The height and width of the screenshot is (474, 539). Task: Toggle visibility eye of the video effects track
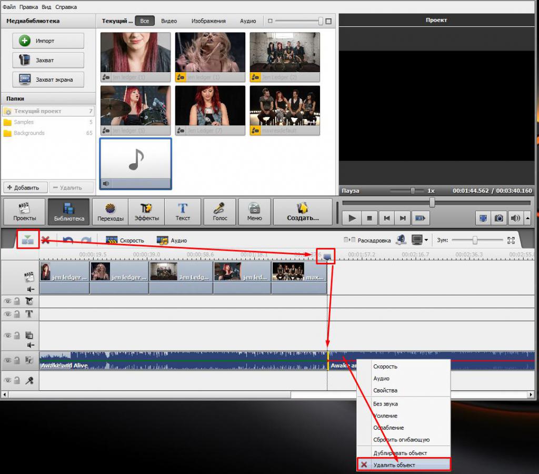point(7,301)
